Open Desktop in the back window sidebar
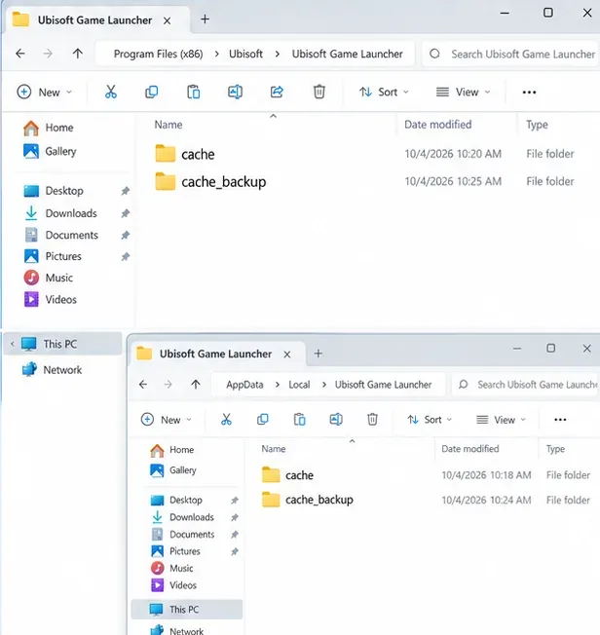This screenshot has height=635, width=600. (x=64, y=191)
